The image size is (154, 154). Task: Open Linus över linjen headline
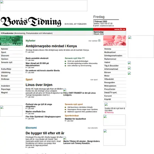coord(39,85)
